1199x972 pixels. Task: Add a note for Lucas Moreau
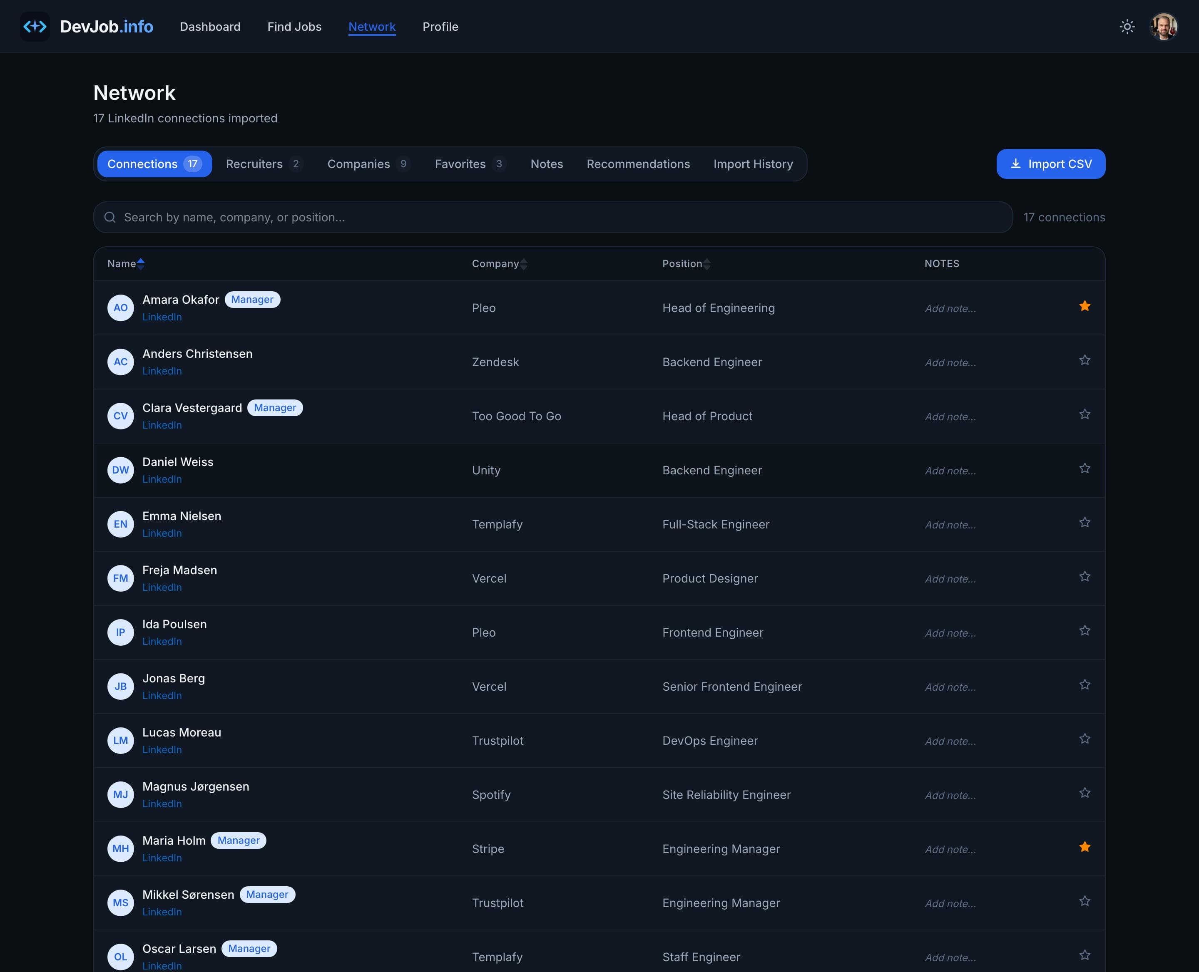pos(950,741)
